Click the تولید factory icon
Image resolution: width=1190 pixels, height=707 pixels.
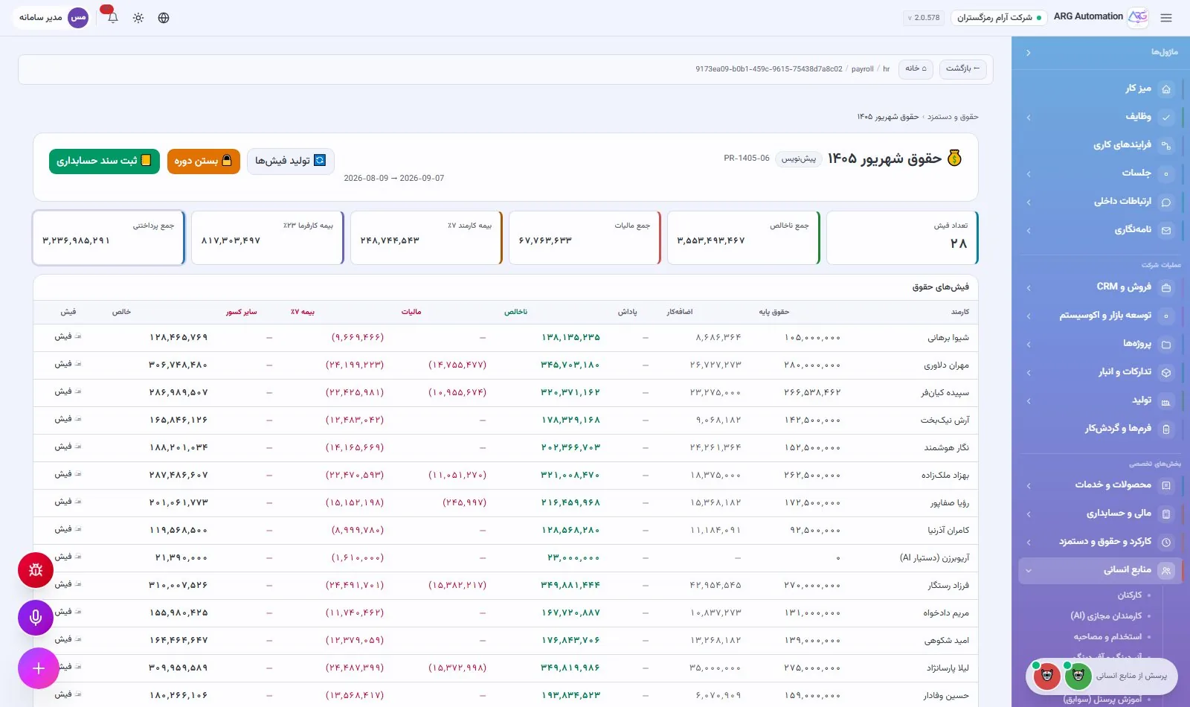point(1166,401)
